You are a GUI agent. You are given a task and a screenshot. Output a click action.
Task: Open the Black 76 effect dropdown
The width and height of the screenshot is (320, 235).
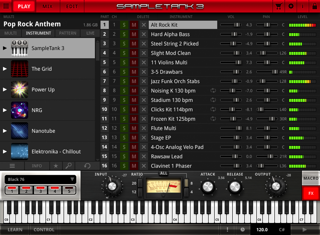40,180
